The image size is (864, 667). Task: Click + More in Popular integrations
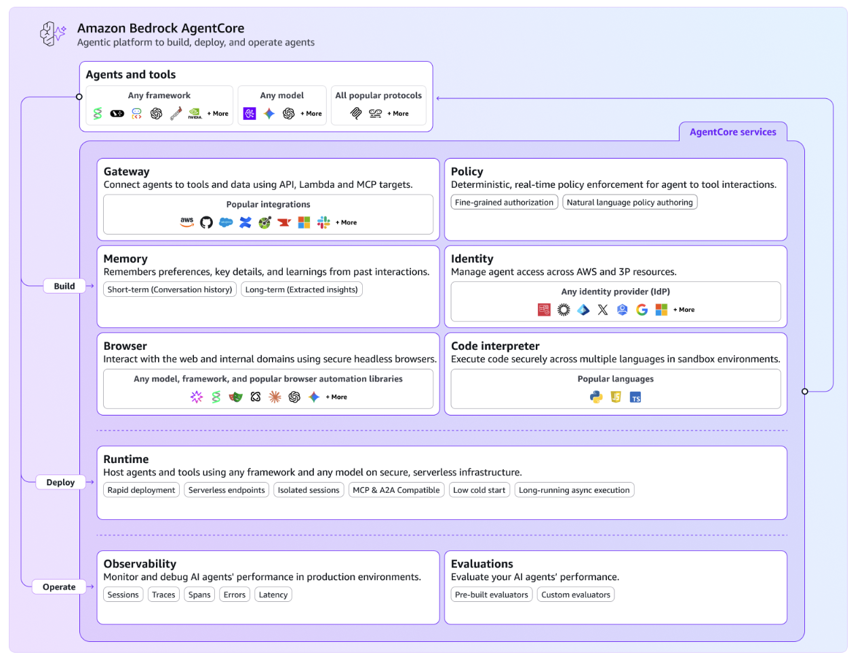point(346,222)
